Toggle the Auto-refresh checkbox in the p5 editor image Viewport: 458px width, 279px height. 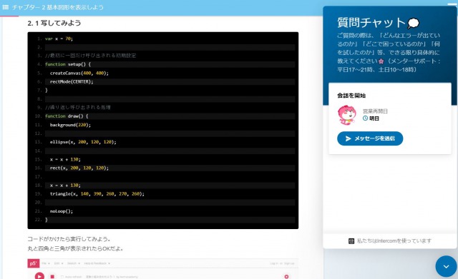(62, 277)
